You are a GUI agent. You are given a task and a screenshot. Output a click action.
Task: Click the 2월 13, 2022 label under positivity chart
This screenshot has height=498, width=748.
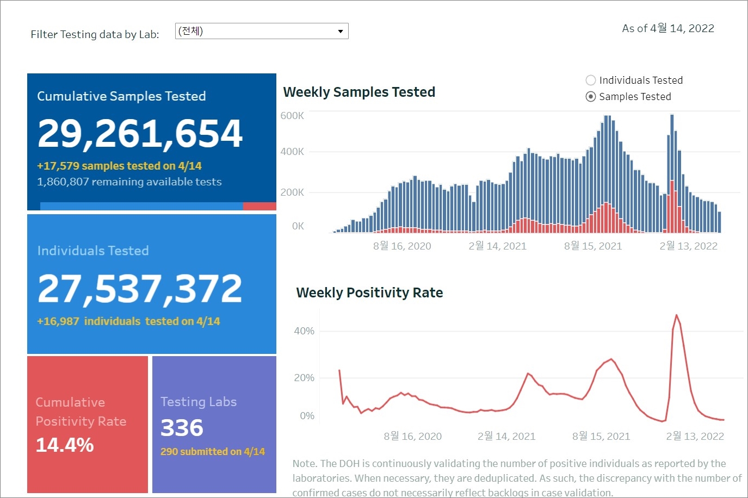coord(695,436)
